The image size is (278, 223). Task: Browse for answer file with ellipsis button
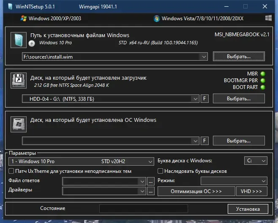click(x=151, y=181)
